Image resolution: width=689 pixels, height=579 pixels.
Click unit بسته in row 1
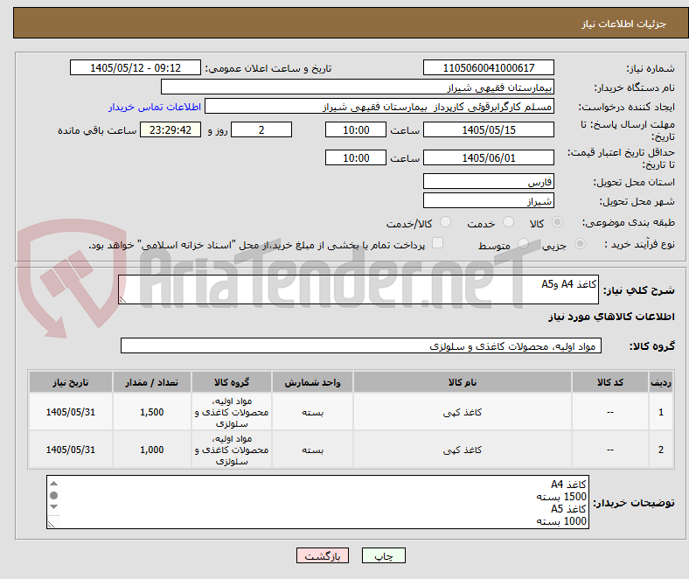point(312,412)
